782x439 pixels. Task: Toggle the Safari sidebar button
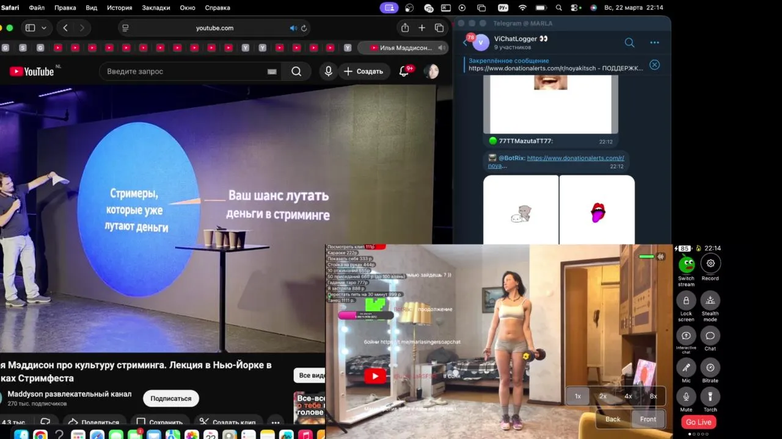(30, 28)
